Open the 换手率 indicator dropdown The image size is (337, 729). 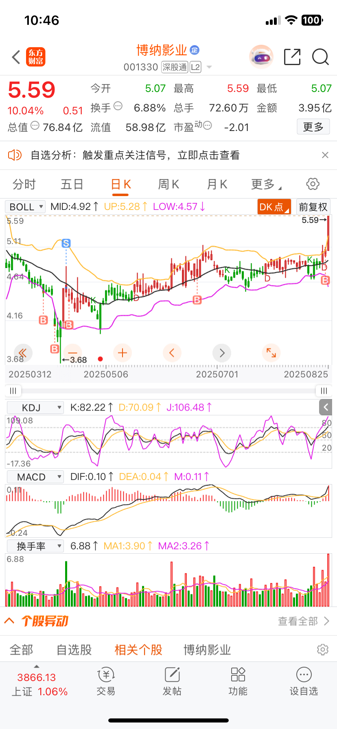tap(35, 546)
